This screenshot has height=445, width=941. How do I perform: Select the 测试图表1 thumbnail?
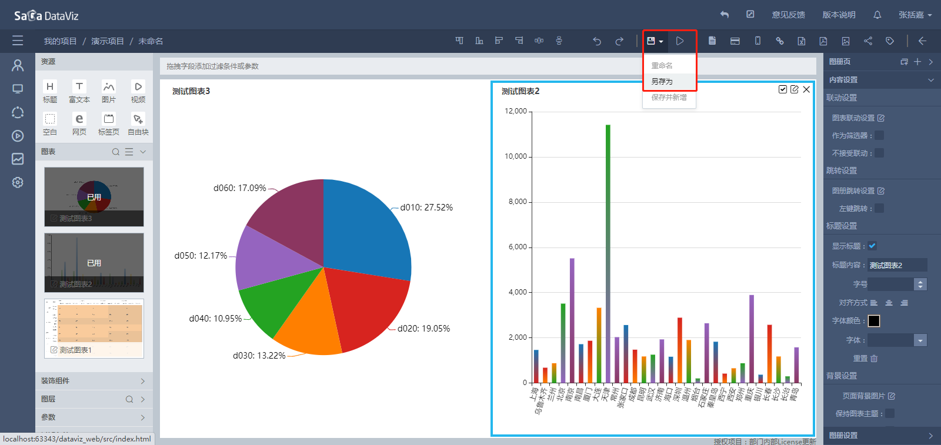pos(94,329)
